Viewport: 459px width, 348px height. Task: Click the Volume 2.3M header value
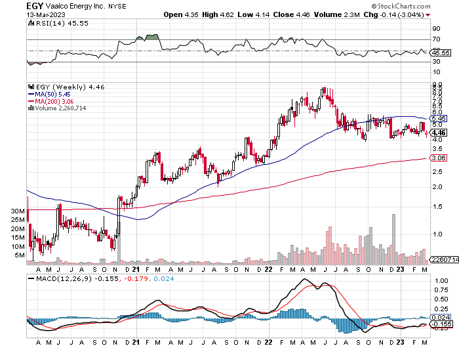coord(336,14)
